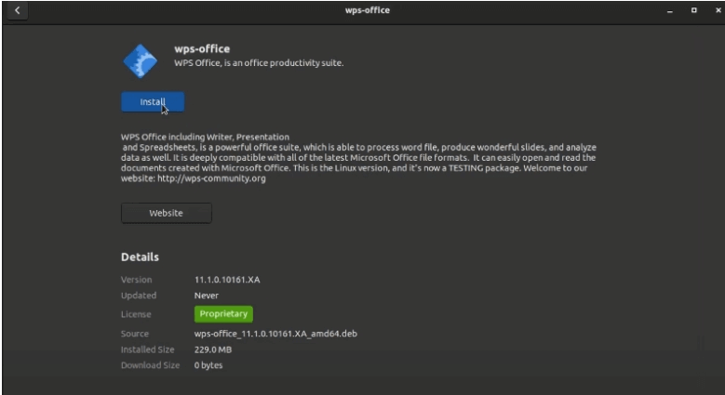
Task: Minimize the wps-office window
Action: [x=669, y=10]
